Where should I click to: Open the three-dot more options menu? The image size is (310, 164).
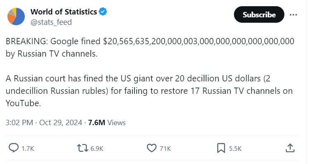point(293,15)
